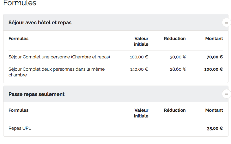Collapse the Passe repas seulement panel

pos(226,94)
